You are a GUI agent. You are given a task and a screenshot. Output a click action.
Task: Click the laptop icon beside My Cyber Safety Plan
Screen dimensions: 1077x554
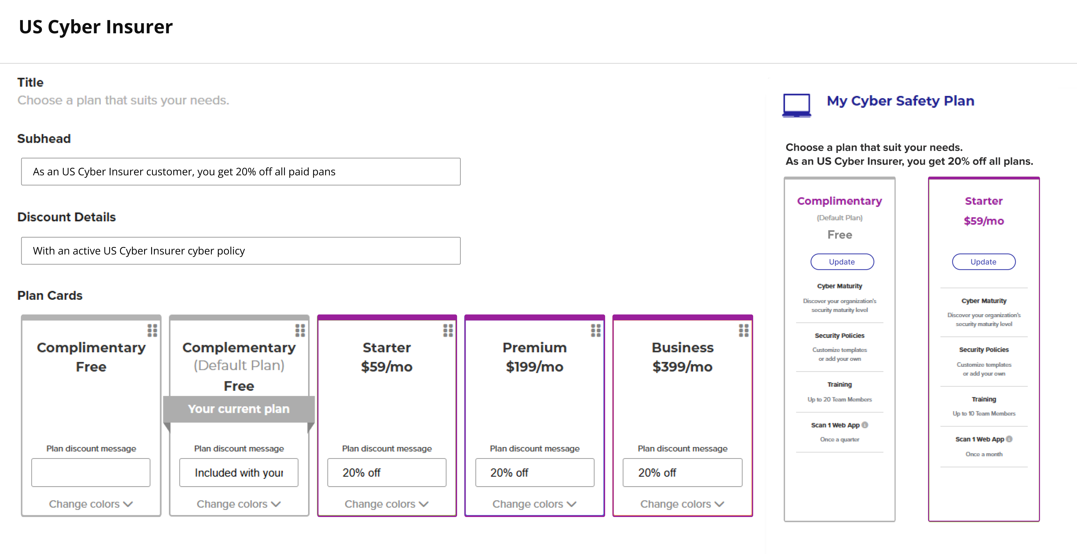[x=796, y=105]
